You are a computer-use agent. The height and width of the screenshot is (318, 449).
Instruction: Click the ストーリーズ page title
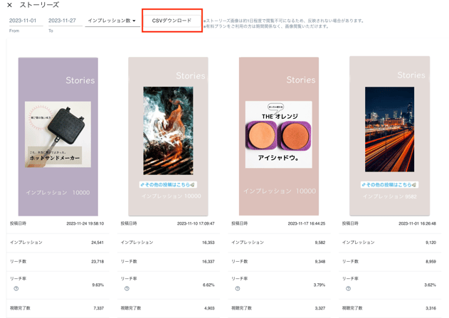click(39, 6)
